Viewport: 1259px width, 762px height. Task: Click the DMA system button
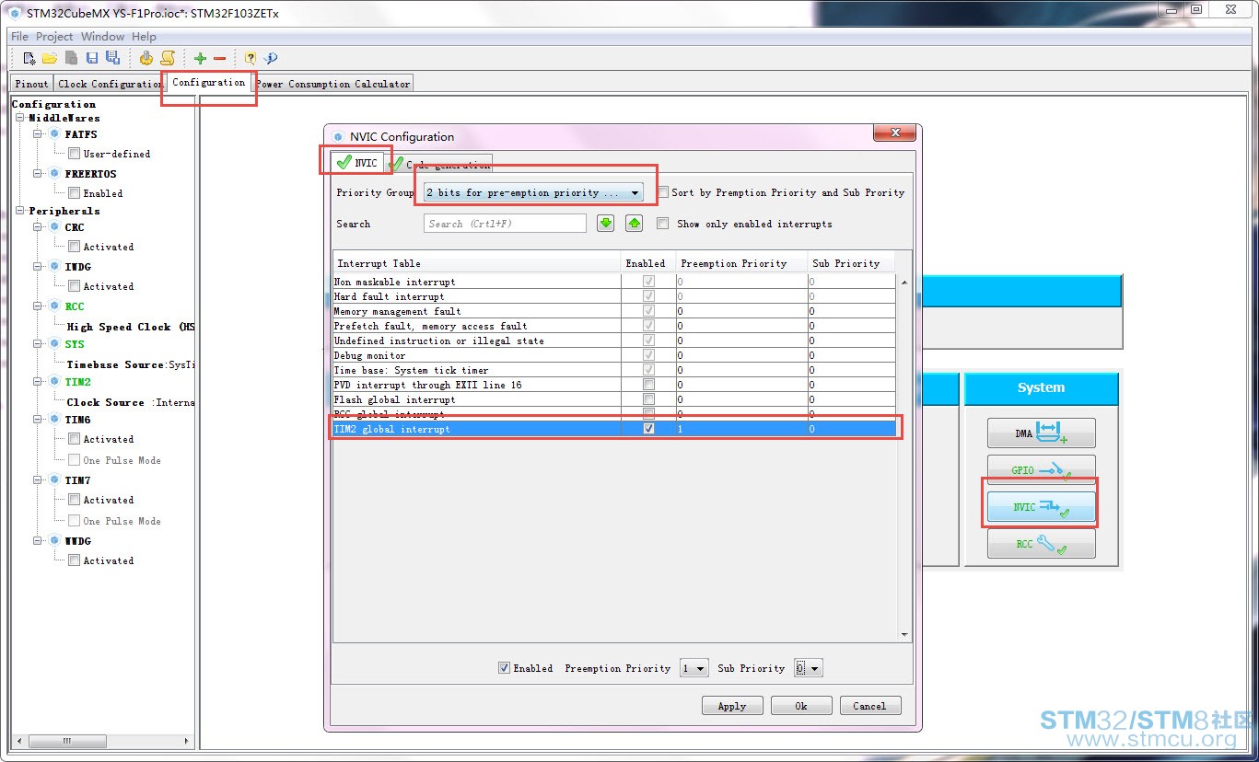tap(1042, 433)
